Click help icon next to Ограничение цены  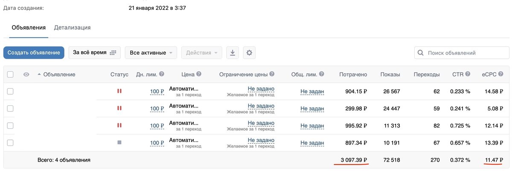tap(272, 74)
